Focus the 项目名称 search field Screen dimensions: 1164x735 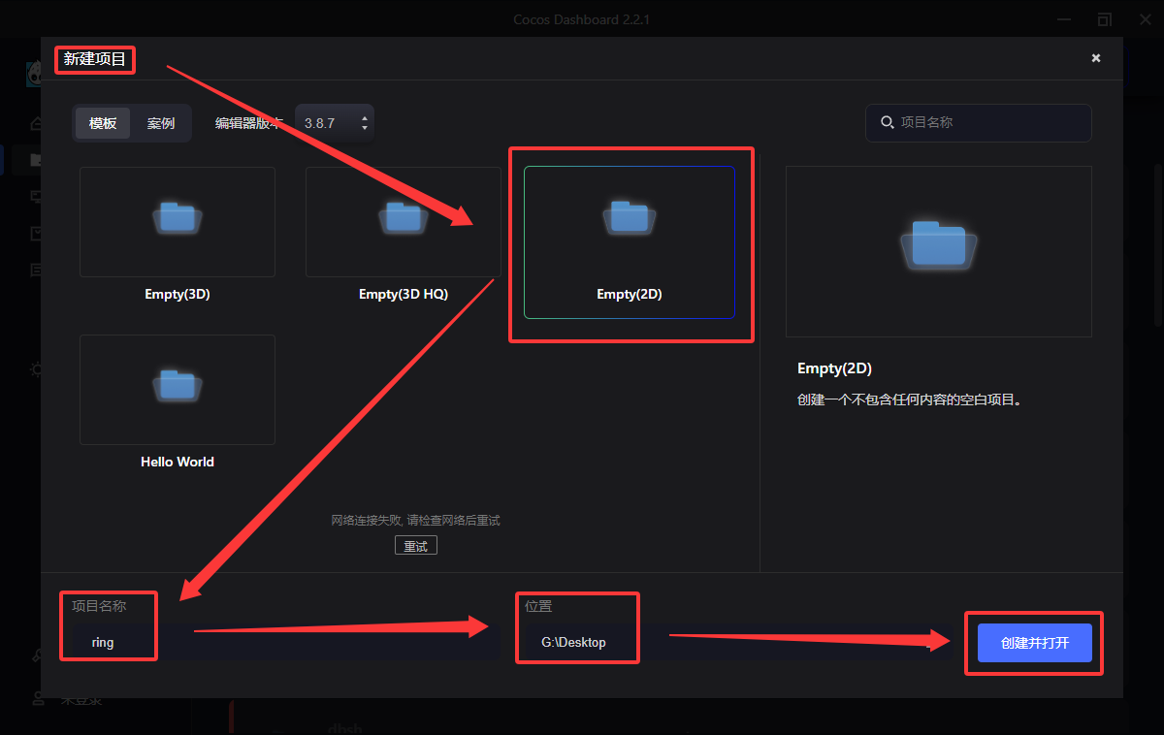(979, 123)
